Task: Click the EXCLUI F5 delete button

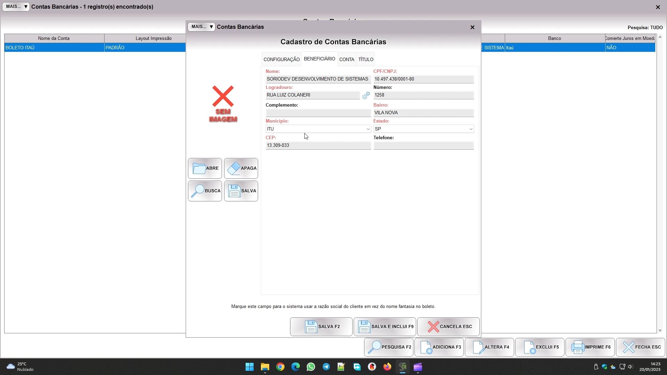Action: [540, 347]
